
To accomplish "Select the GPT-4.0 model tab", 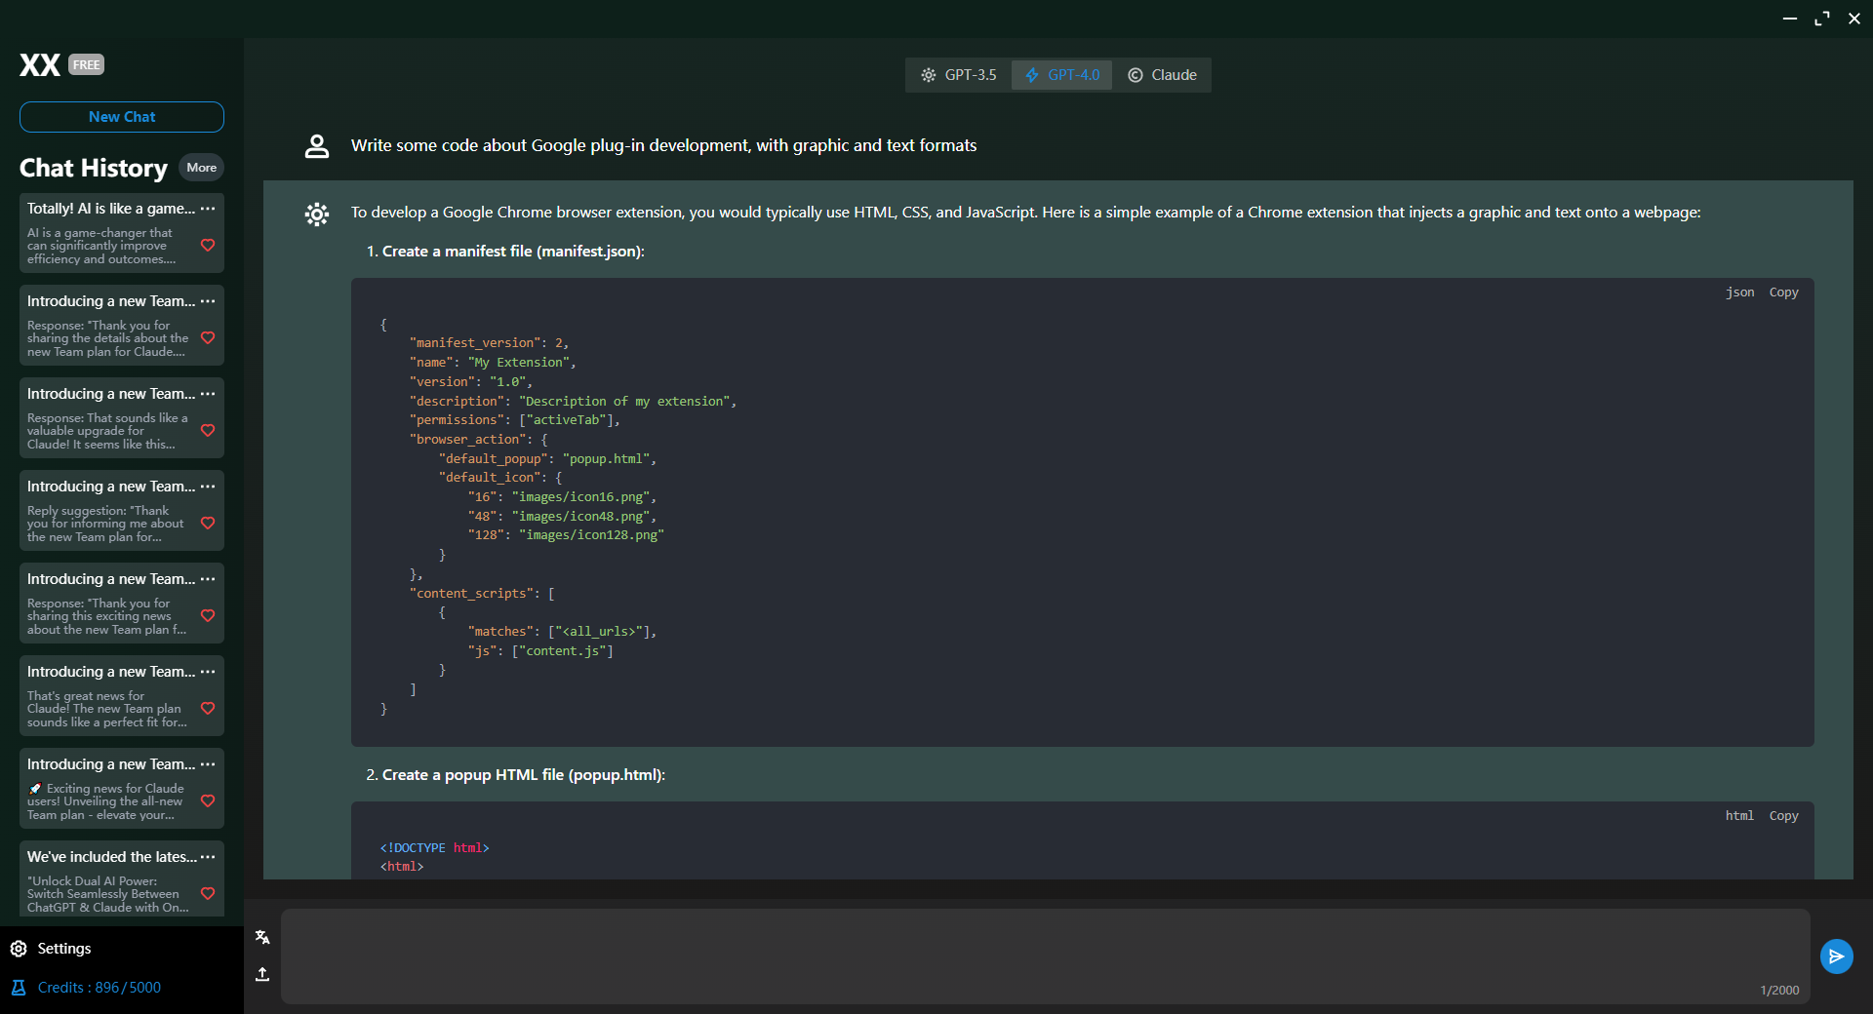I will click(1062, 75).
